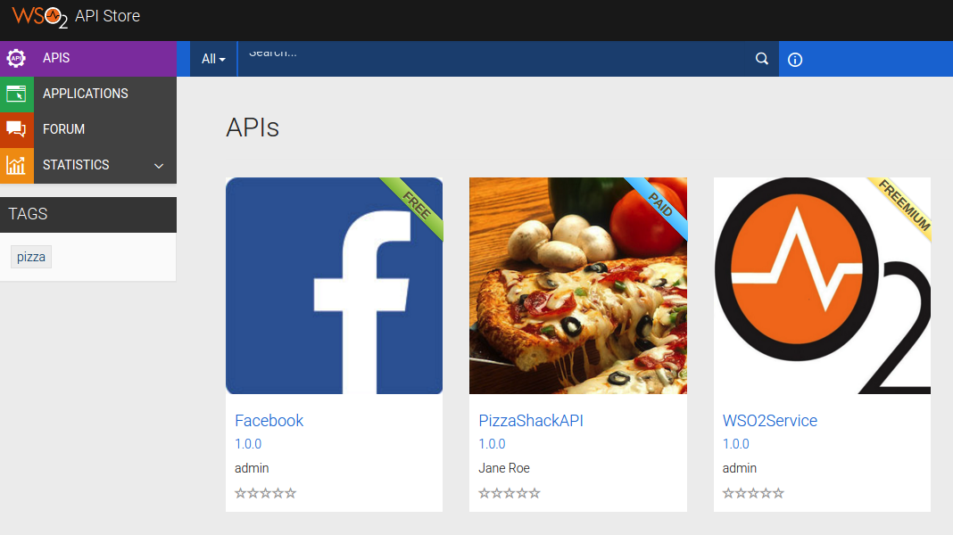Select the APPLICATIONS menu entry
The image size is (953, 535).
point(87,93)
